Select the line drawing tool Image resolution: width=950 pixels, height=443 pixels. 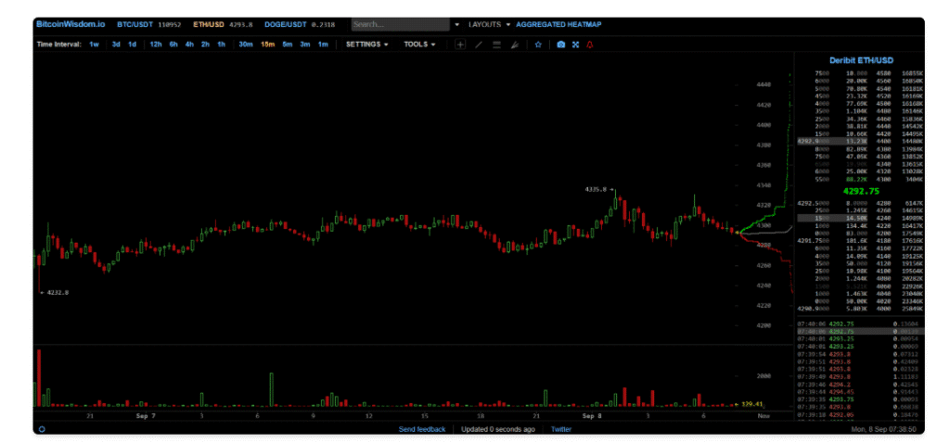pyautogui.click(x=479, y=44)
